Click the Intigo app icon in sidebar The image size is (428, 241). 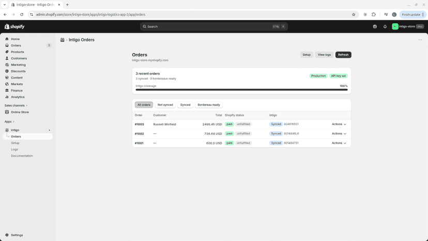[7, 130]
